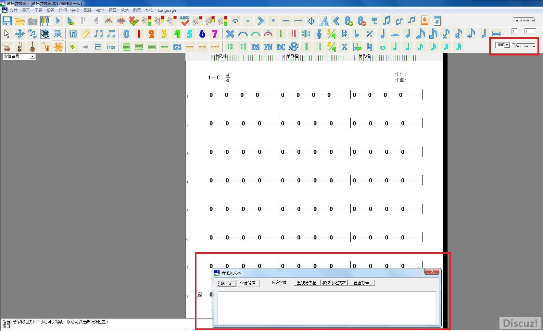Click the computer keyboard icon
This screenshot has width=543, height=331.
tap(32, 22)
